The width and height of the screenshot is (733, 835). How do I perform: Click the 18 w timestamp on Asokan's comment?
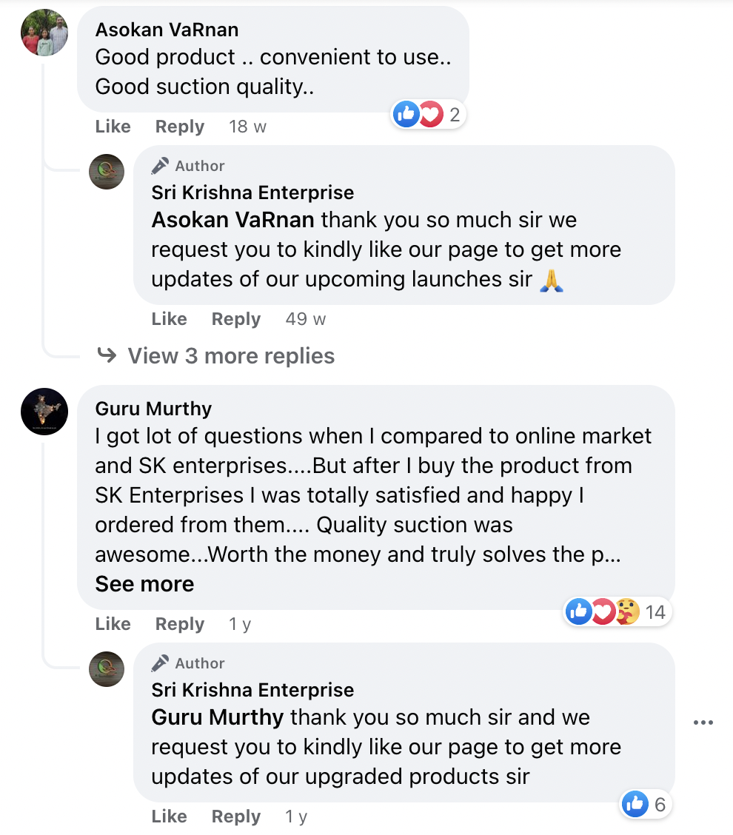tap(247, 127)
